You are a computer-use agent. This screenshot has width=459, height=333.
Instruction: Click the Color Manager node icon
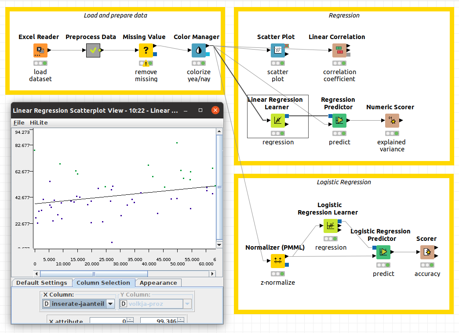[x=198, y=50]
